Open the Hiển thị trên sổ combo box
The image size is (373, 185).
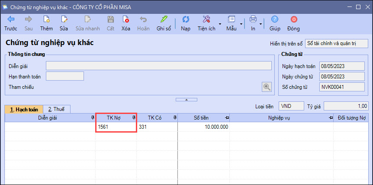click(x=336, y=43)
